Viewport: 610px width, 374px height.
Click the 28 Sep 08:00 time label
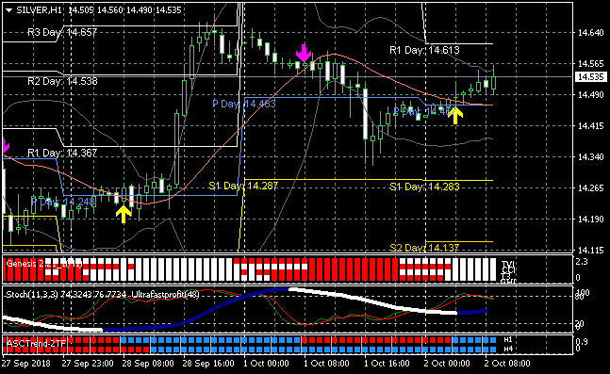pyautogui.click(x=148, y=364)
